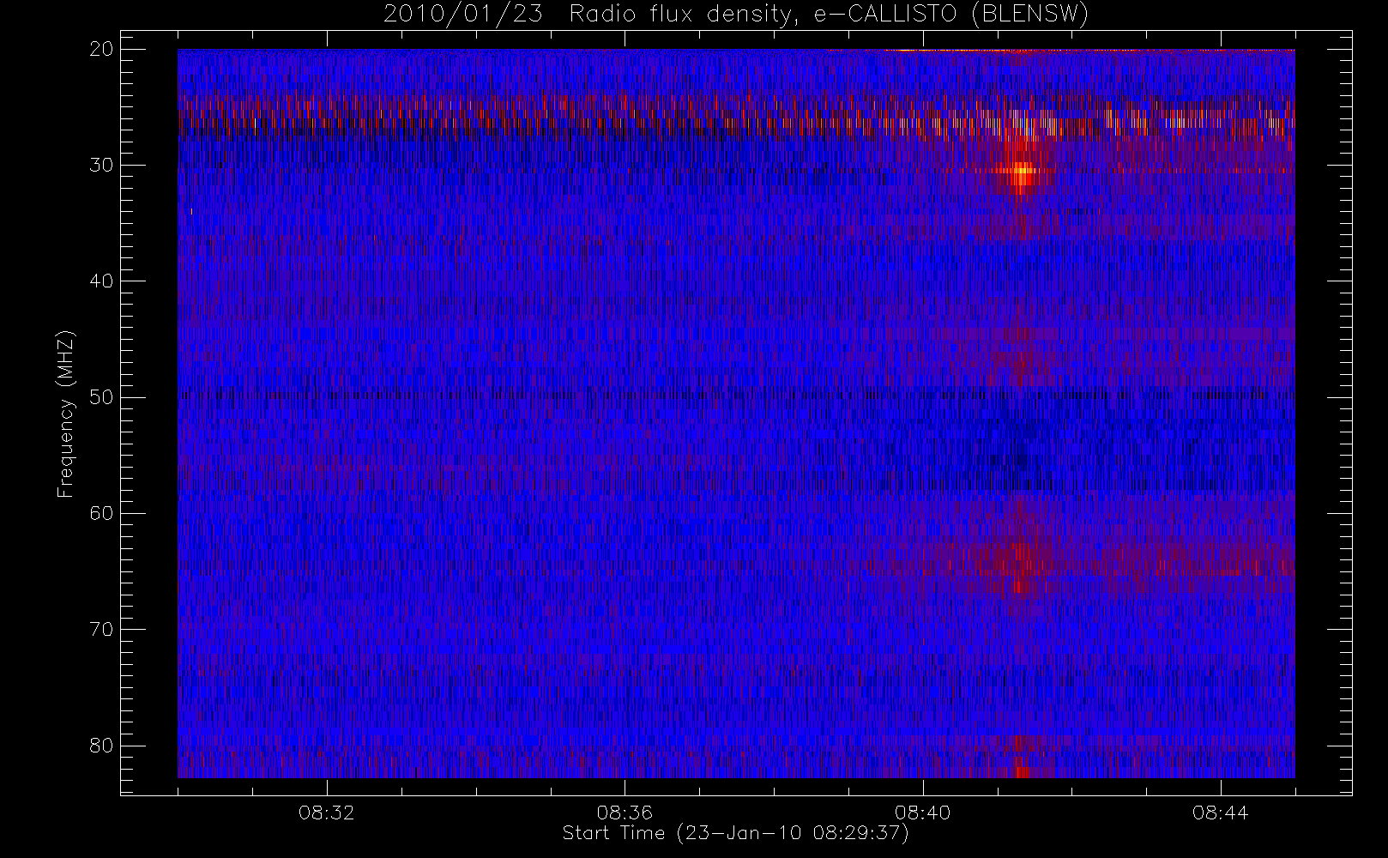Click the Start Time axis label
1388x858 pixels.
pyautogui.click(x=735, y=833)
